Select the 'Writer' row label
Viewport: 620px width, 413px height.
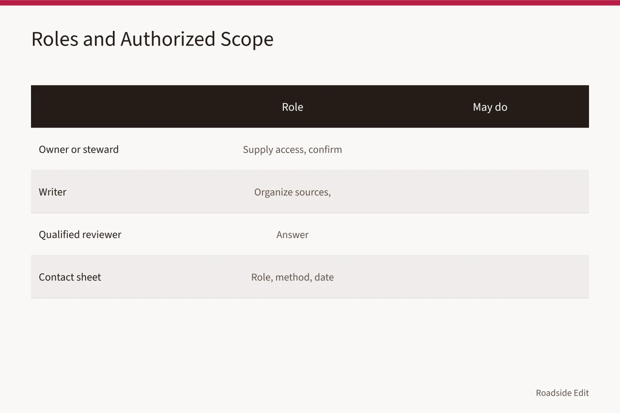click(52, 192)
